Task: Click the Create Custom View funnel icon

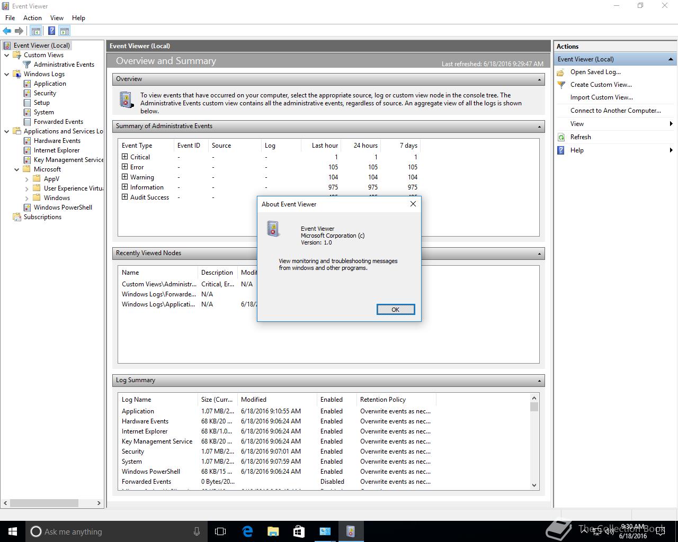Action: (x=561, y=85)
